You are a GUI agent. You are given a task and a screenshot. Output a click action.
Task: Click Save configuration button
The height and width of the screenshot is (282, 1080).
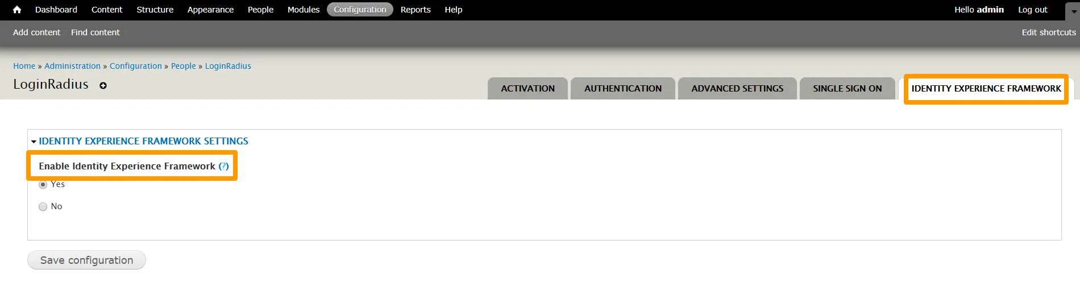(x=86, y=260)
